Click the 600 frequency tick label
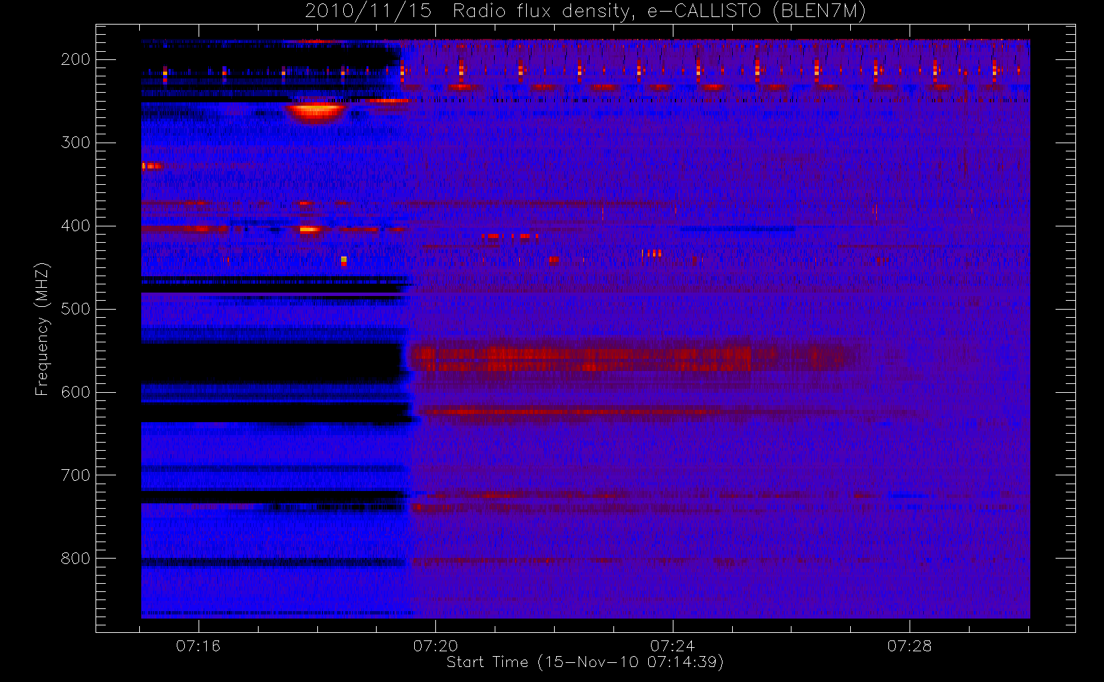 76,392
